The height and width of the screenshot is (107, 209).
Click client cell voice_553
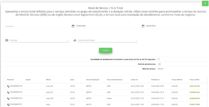50,99
